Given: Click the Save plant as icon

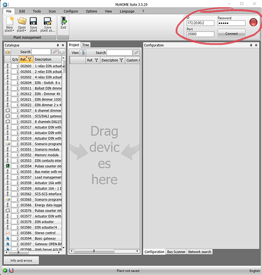Looking at the screenshot, I should (48, 21).
